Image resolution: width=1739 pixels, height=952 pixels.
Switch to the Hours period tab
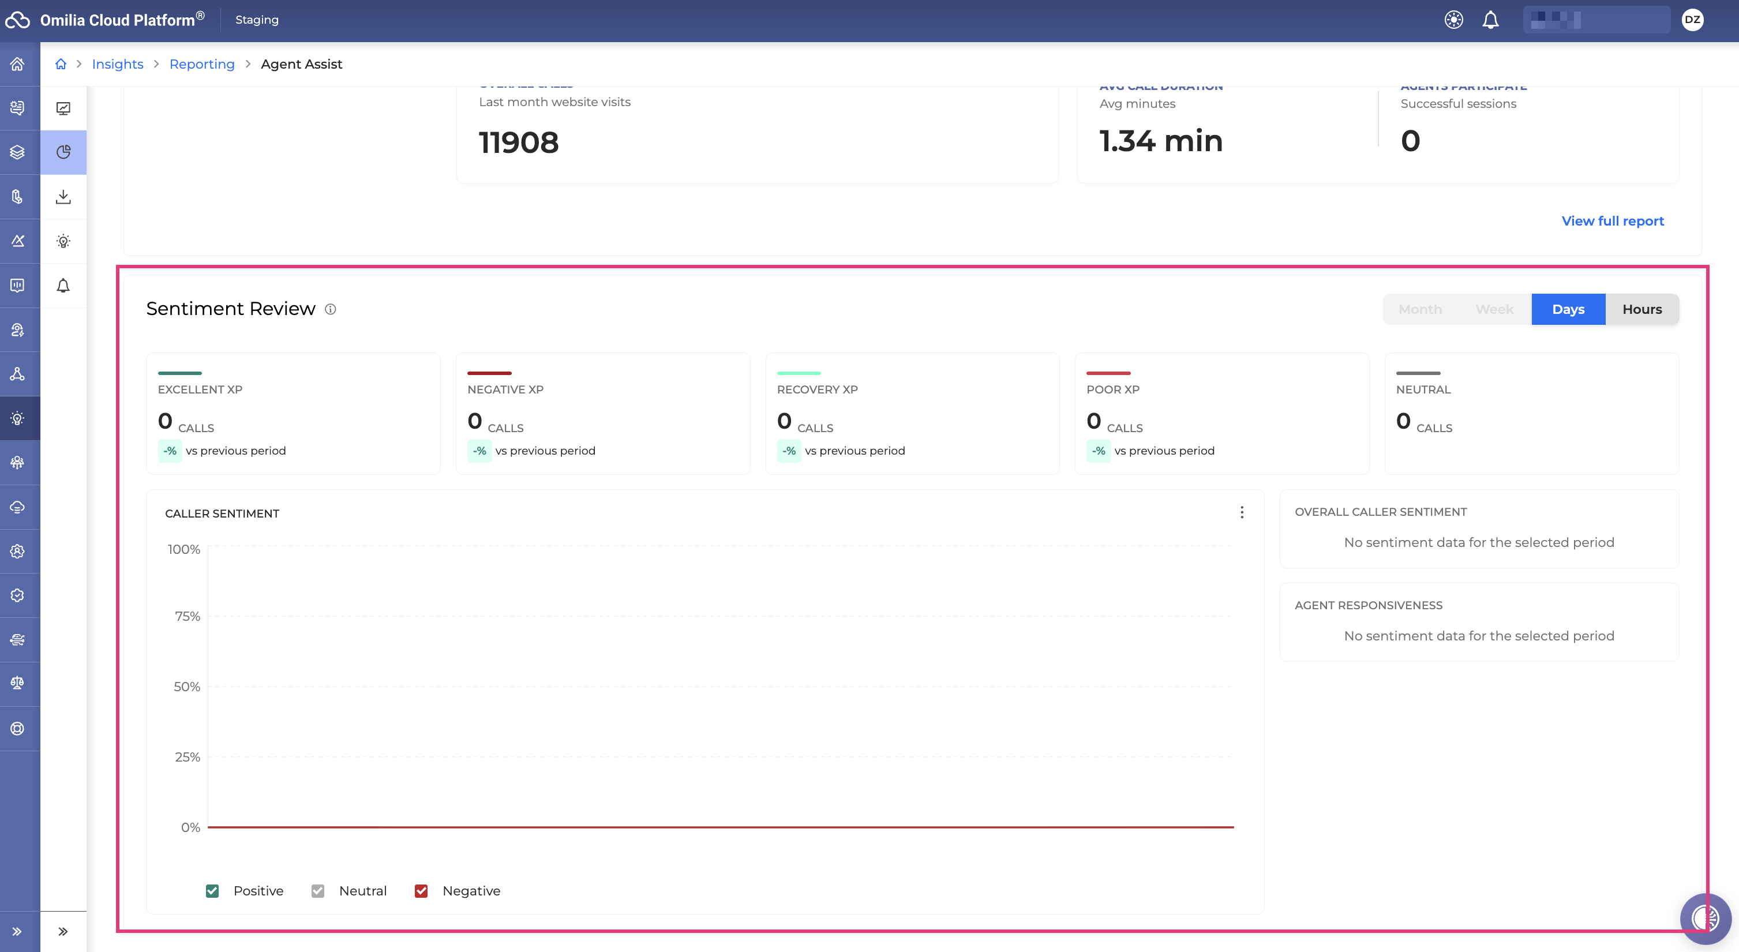(x=1643, y=309)
